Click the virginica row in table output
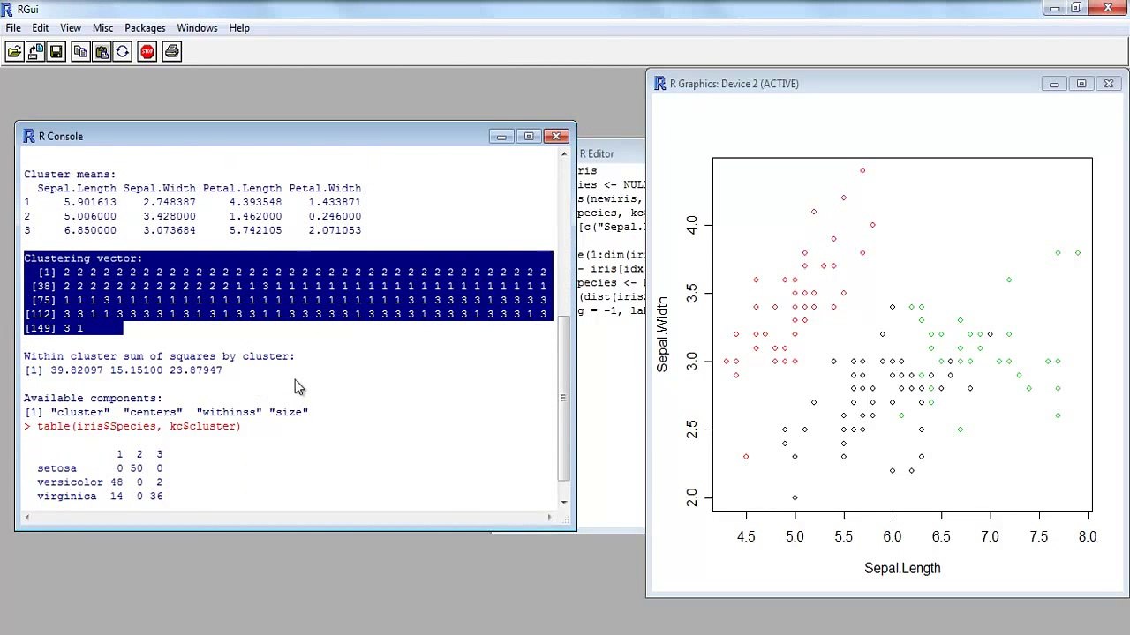This screenshot has width=1130, height=635. pos(100,497)
